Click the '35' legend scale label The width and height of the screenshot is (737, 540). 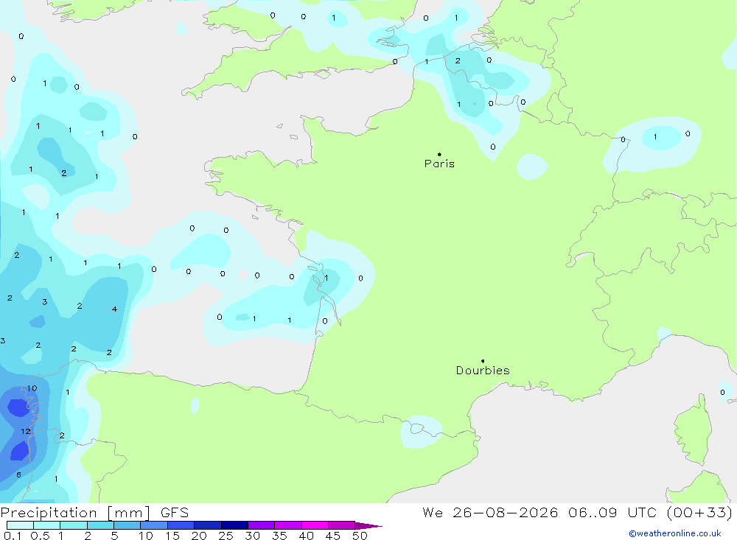[x=279, y=536]
